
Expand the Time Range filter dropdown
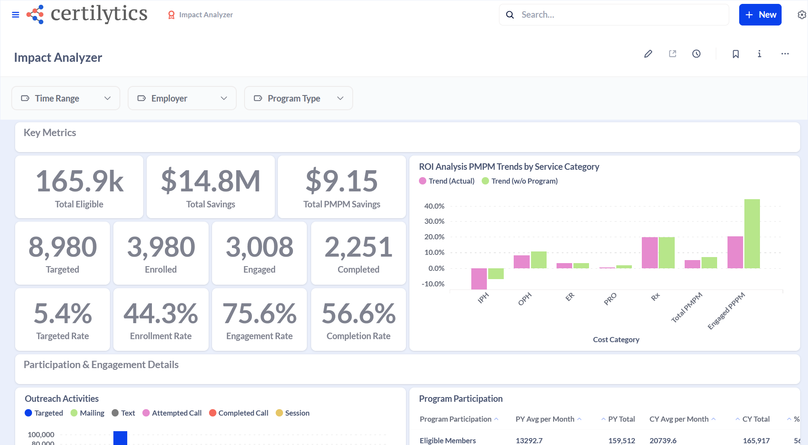coord(66,98)
